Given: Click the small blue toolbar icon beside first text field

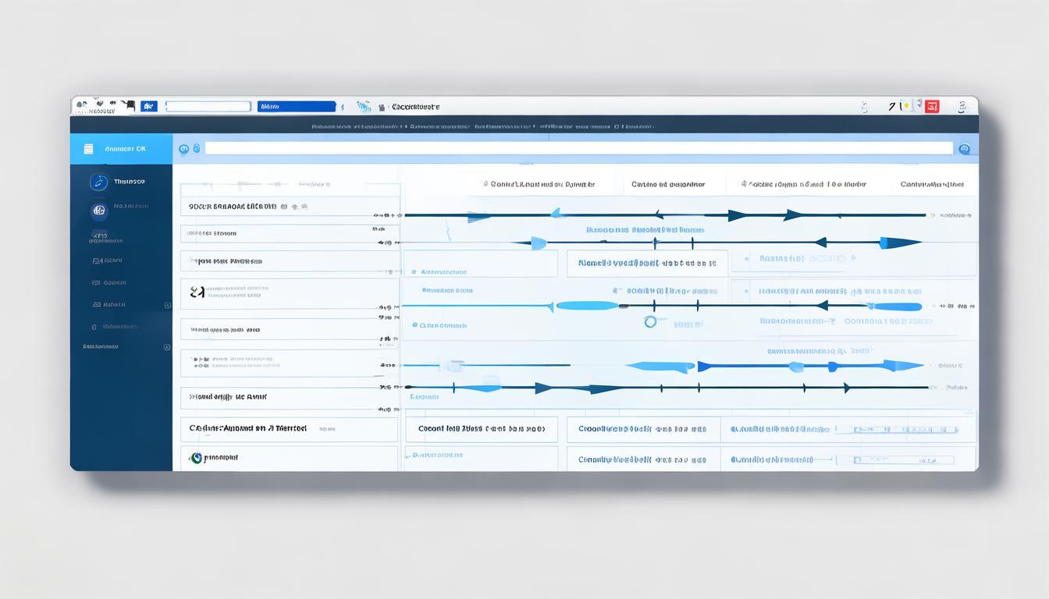Looking at the screenshot, I should [x=148, y=106].
